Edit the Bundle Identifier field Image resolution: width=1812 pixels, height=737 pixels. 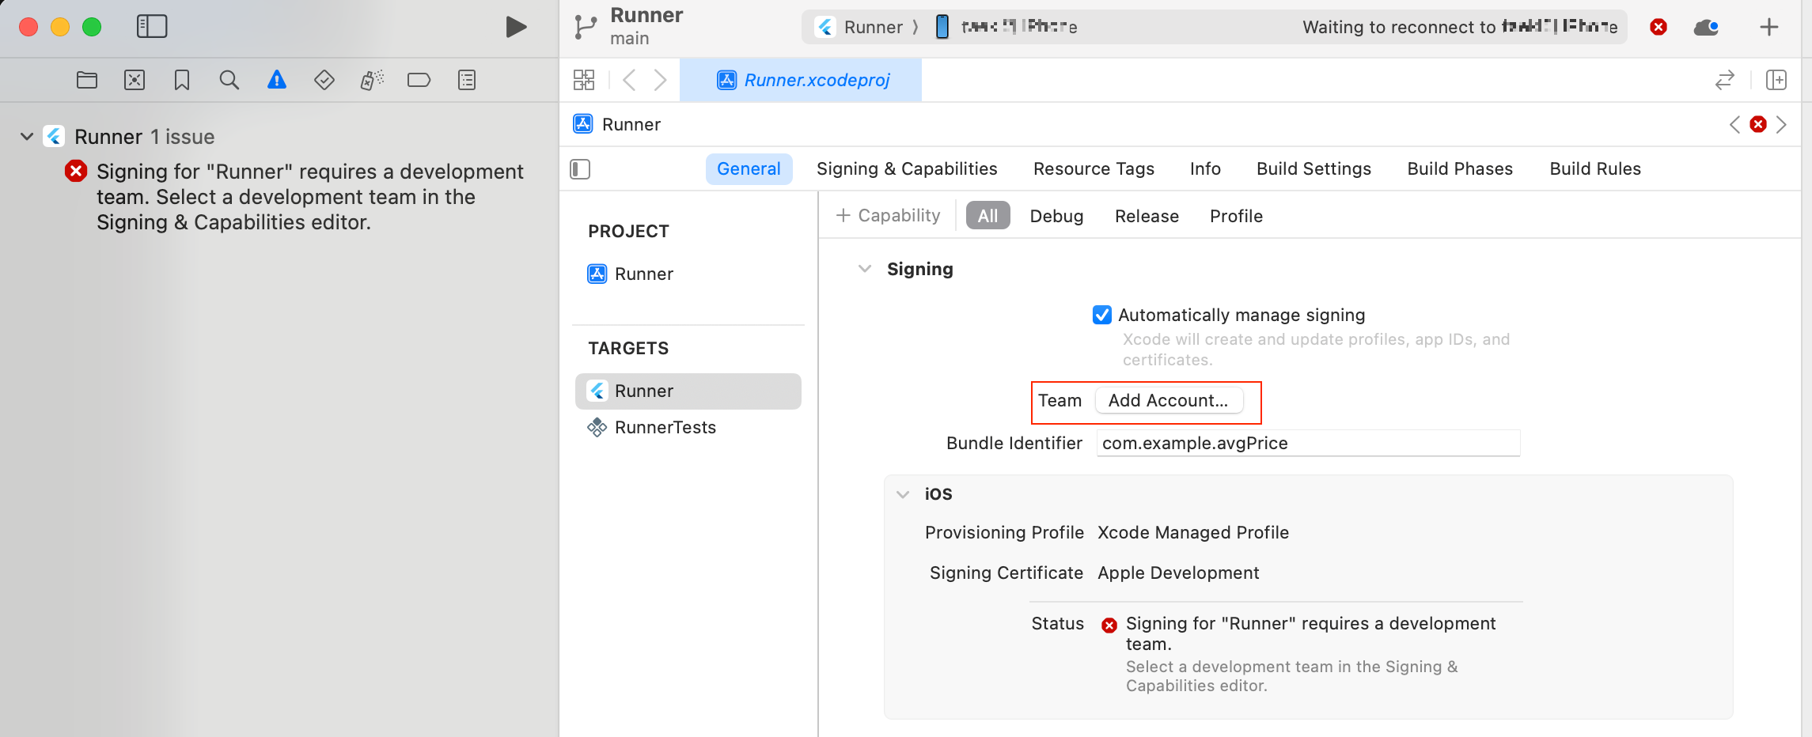(1308, 443)
